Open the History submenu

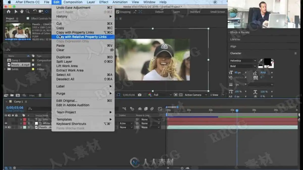[83, 16]
